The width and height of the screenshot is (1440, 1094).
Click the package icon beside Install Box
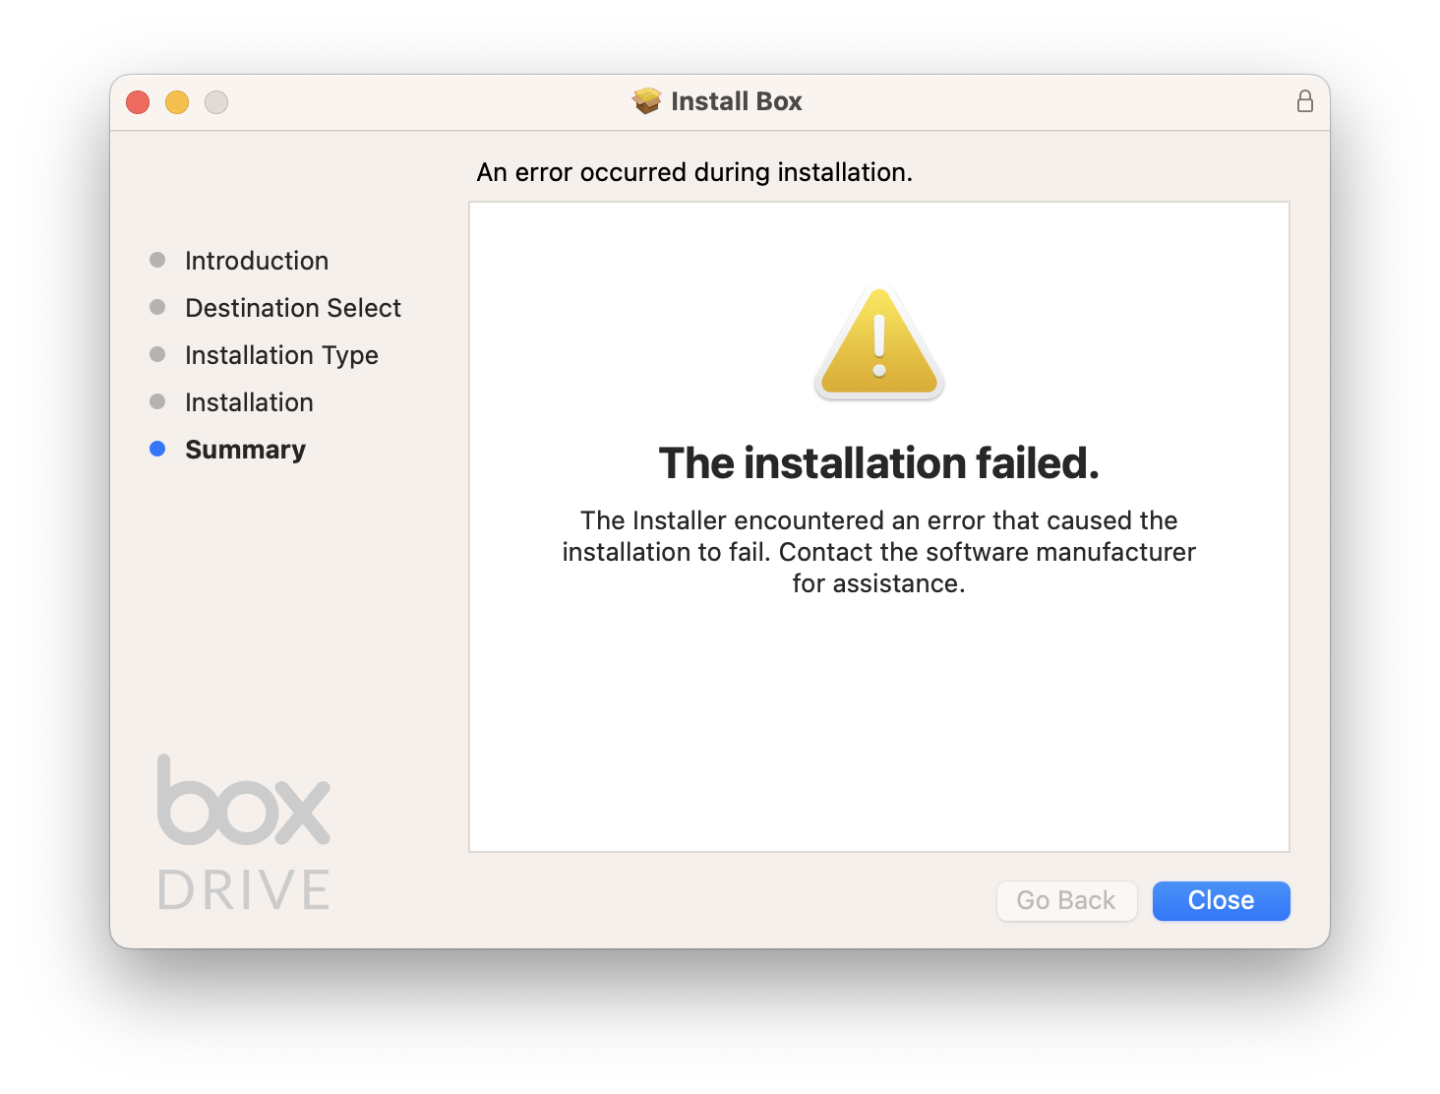[646, 101]
